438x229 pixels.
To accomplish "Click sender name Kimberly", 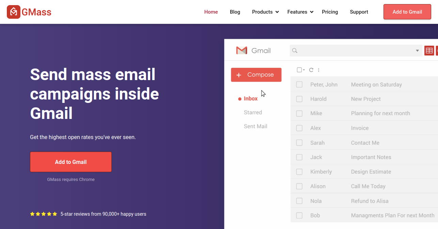I will click(x=321, y=172).
